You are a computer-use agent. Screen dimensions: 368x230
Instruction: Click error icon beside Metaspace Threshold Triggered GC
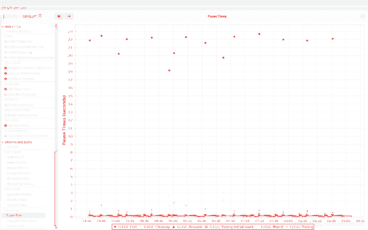pos(6,68)
